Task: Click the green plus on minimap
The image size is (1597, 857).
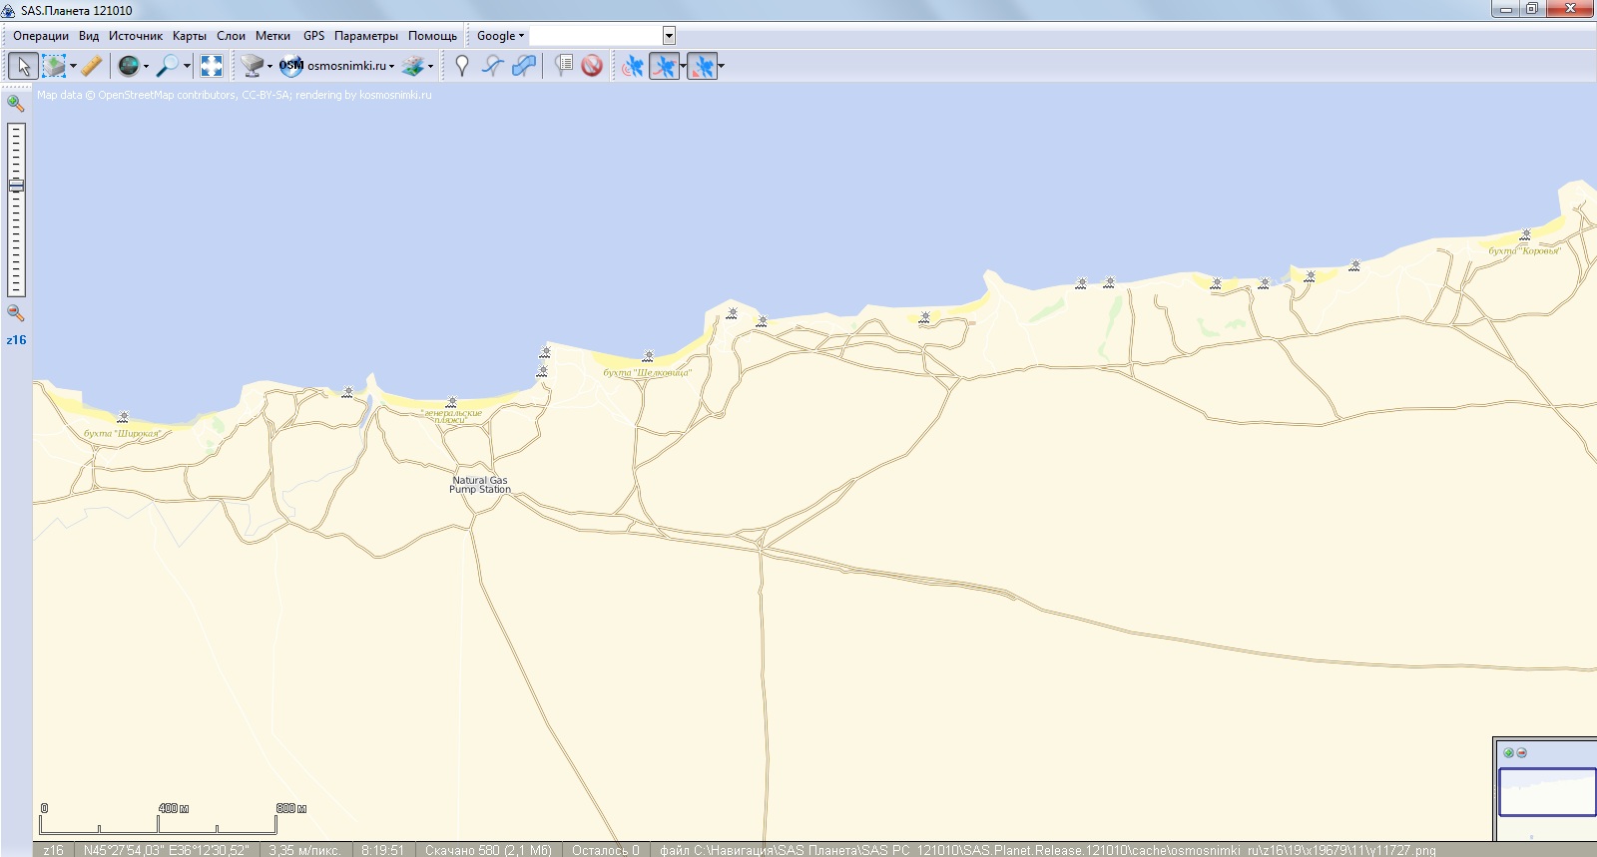Action: (1508, 752)
